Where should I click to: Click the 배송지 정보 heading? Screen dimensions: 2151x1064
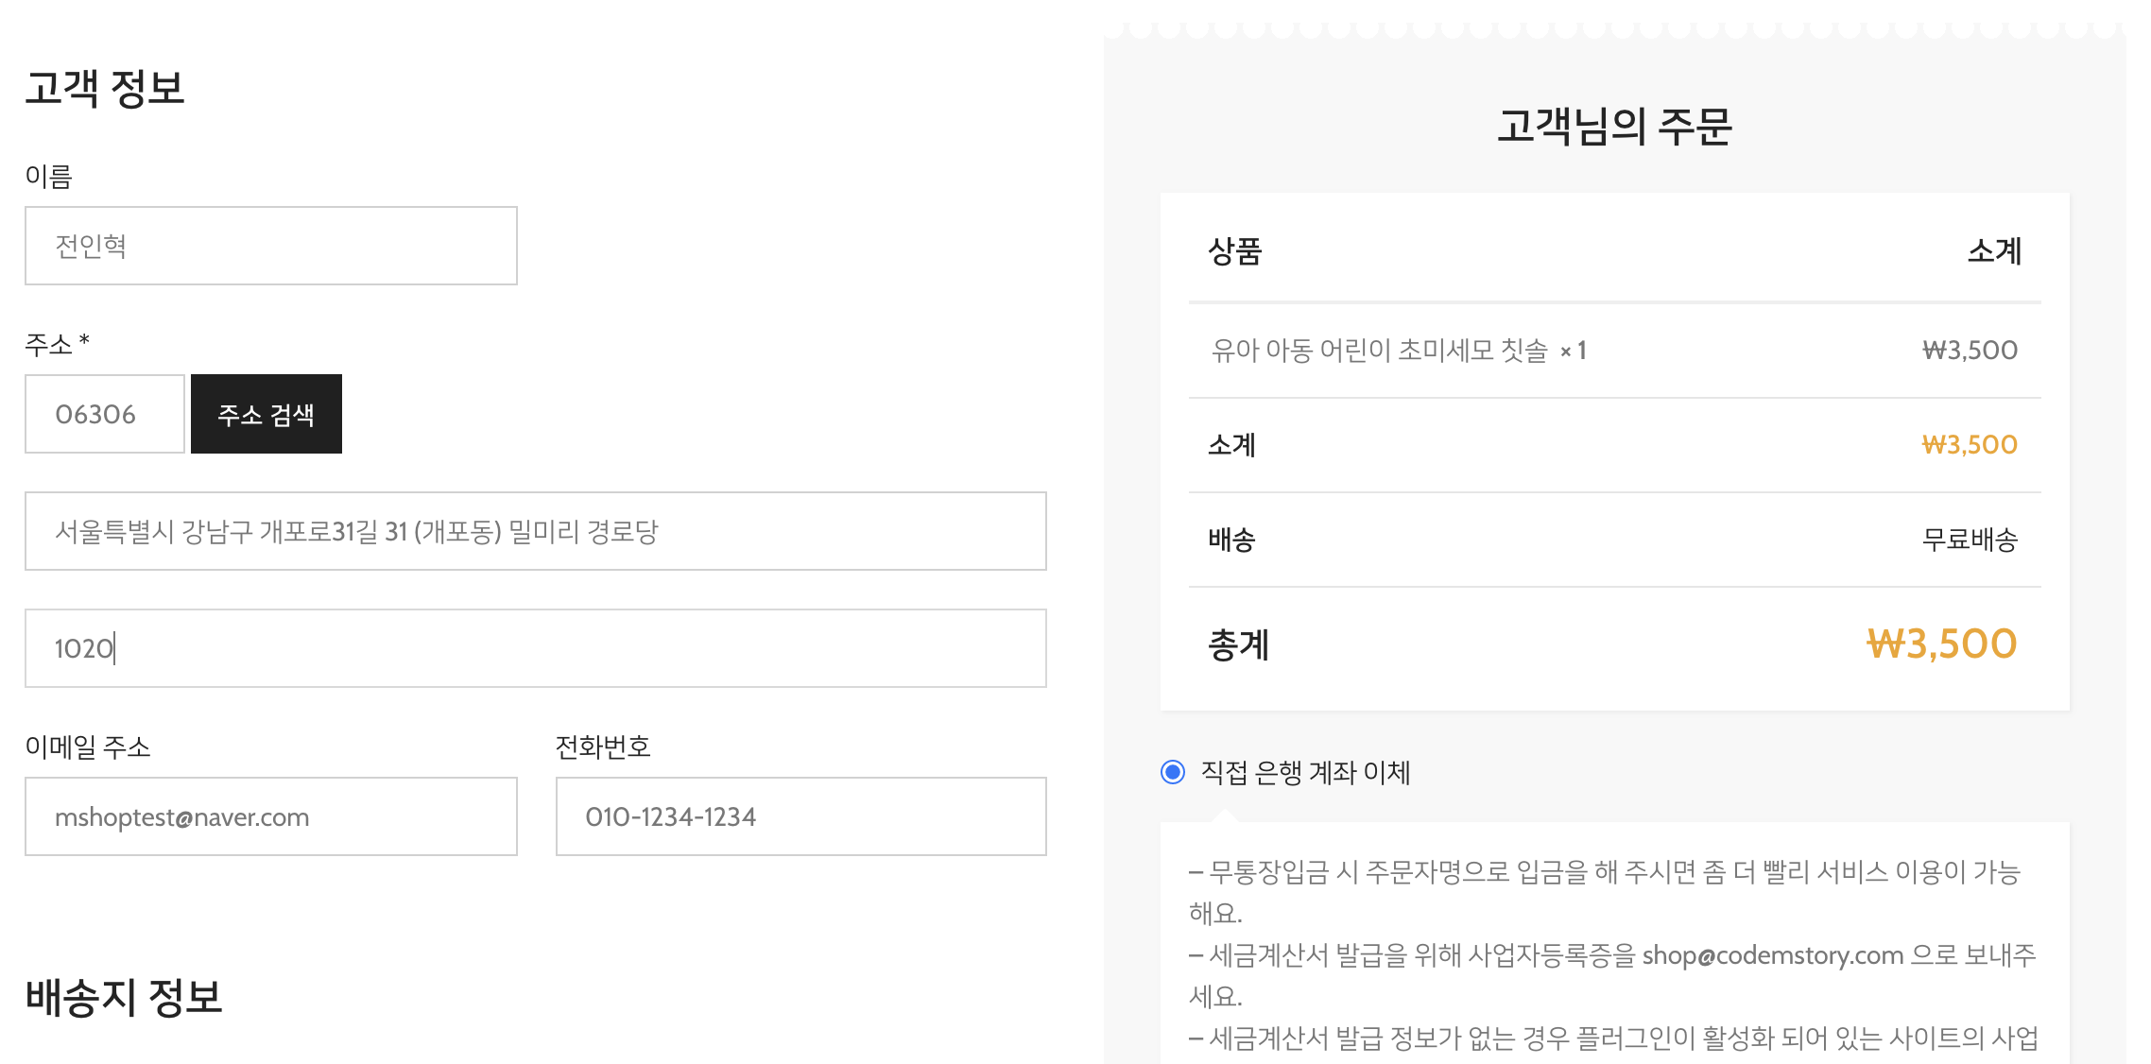[x=124, y=997]
